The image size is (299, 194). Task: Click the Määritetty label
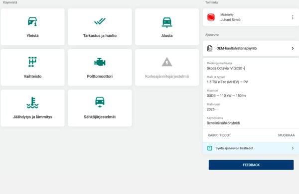(227, 14)
